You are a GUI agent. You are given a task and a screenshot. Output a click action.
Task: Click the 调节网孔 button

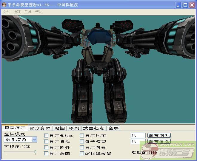(x=159, y=135)
